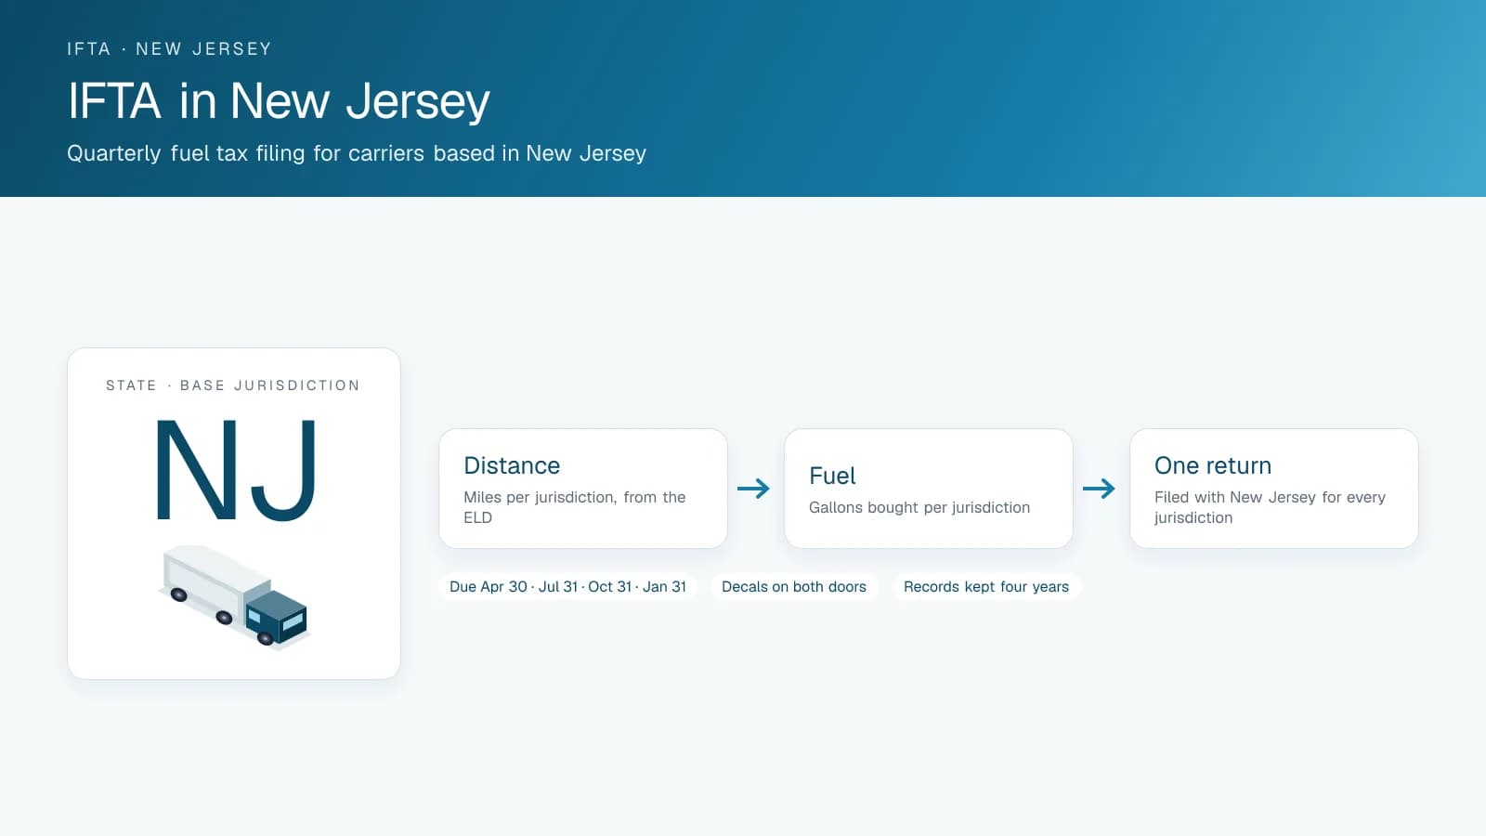1486x836 pixels.
Task: Click 'Filed with New Jersey for every jurisdiction' text
Action: pos(1270,507)
